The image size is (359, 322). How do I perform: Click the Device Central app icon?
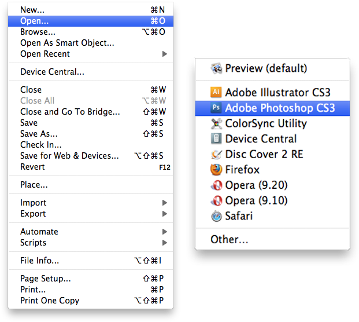pos(216,139)
